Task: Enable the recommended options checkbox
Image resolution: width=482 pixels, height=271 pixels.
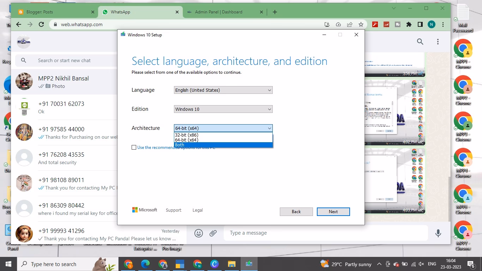Action: [x=134, y=147]
